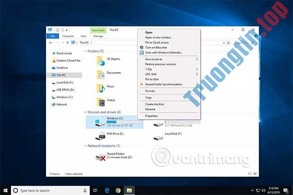Switch to large icons view in status bar
293x195 pixels.
pos(255,174)
